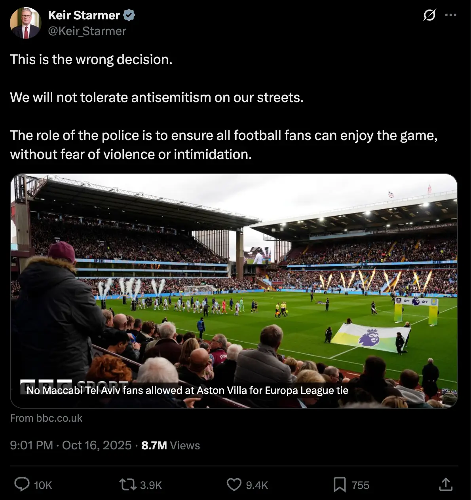The image size is (471, 500).
Task: Click the share upload icon
Action: pos(446,484)
